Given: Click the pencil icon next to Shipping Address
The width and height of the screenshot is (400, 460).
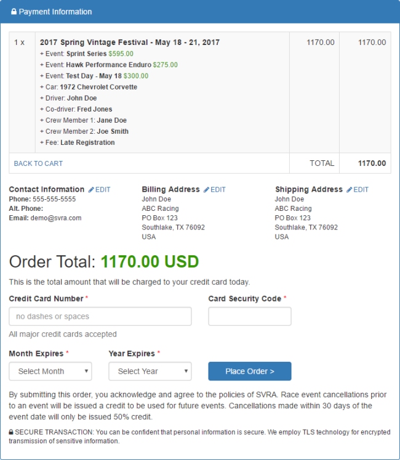Looking at the screenshot, I should (x=349, y=190).
